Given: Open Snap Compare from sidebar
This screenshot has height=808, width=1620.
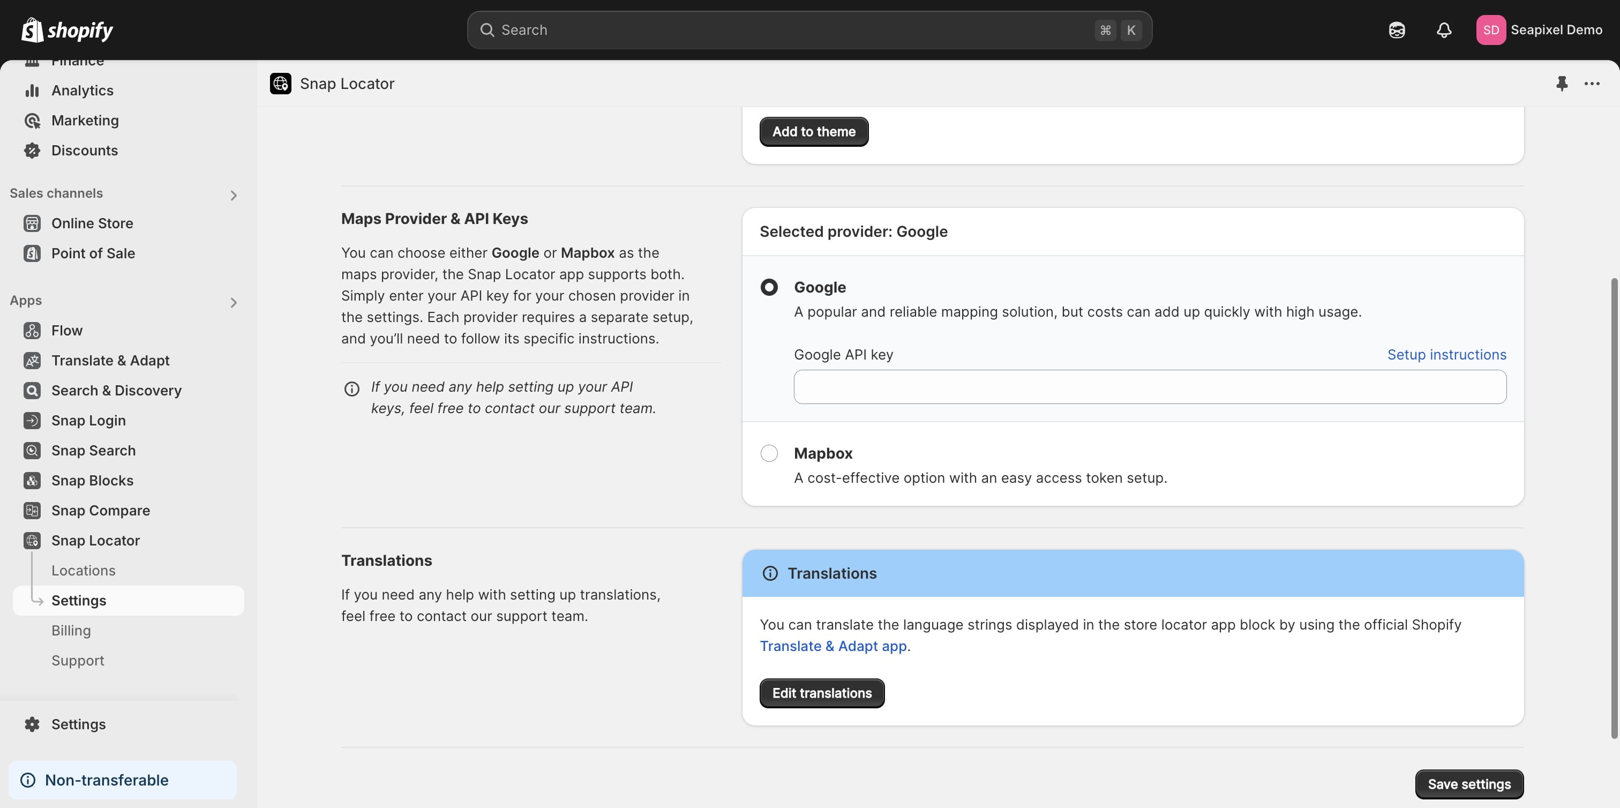Looking at the screenshot, I should [x=101, y=510].
